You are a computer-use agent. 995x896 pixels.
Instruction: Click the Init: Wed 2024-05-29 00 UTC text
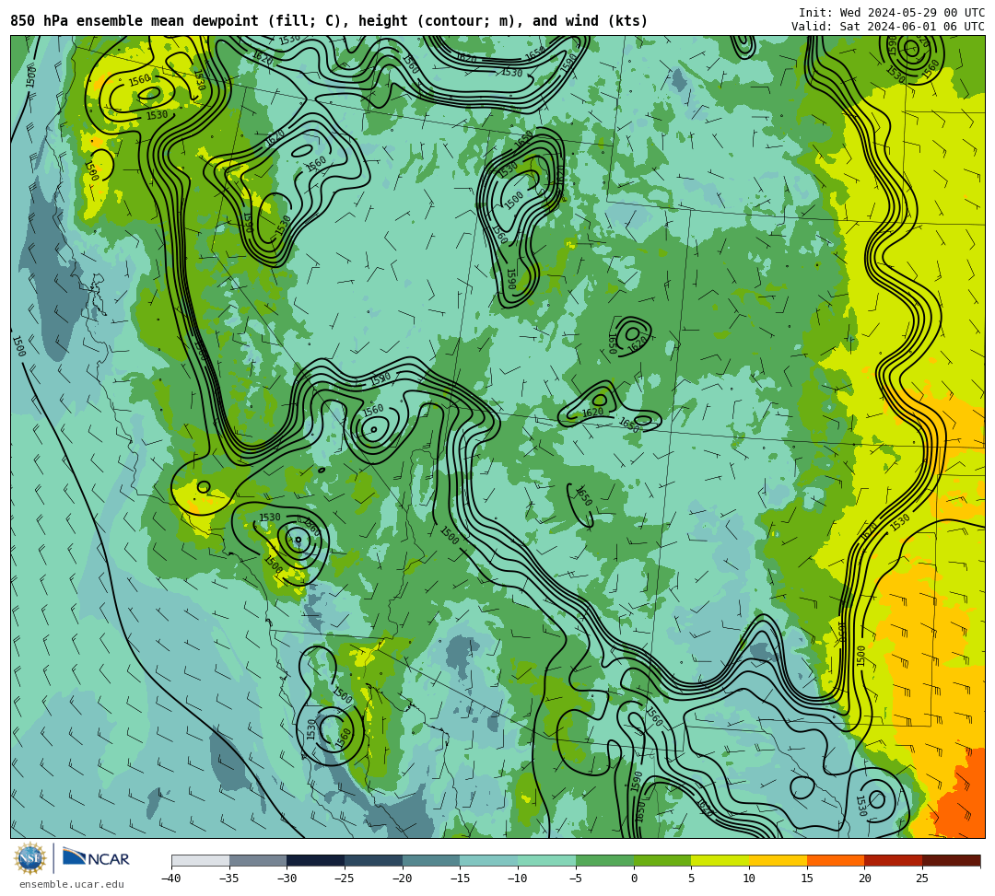click(892, 13)
